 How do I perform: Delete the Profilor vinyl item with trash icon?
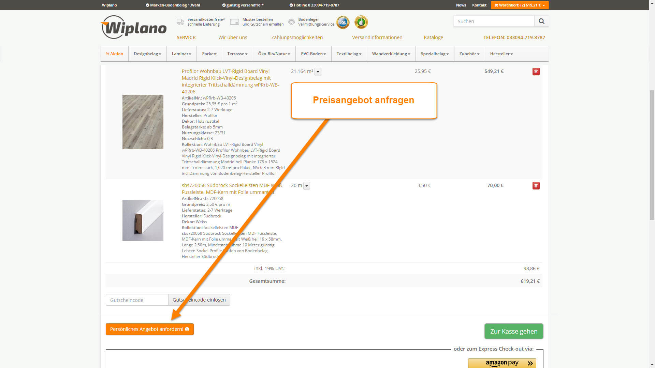click(x=536, y=72)
